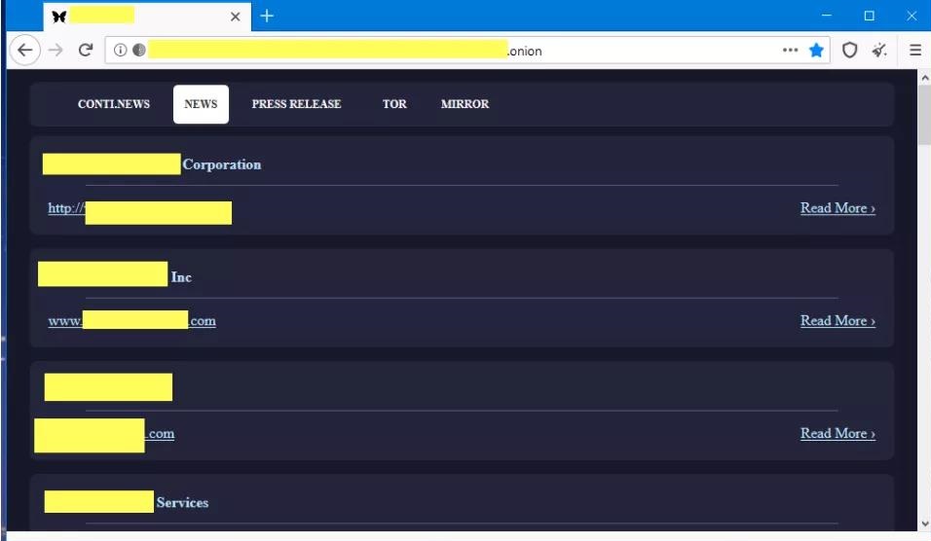The image size is (931, 541).
Task: Show site information from the address bar
Action: [x=121, y=51]
